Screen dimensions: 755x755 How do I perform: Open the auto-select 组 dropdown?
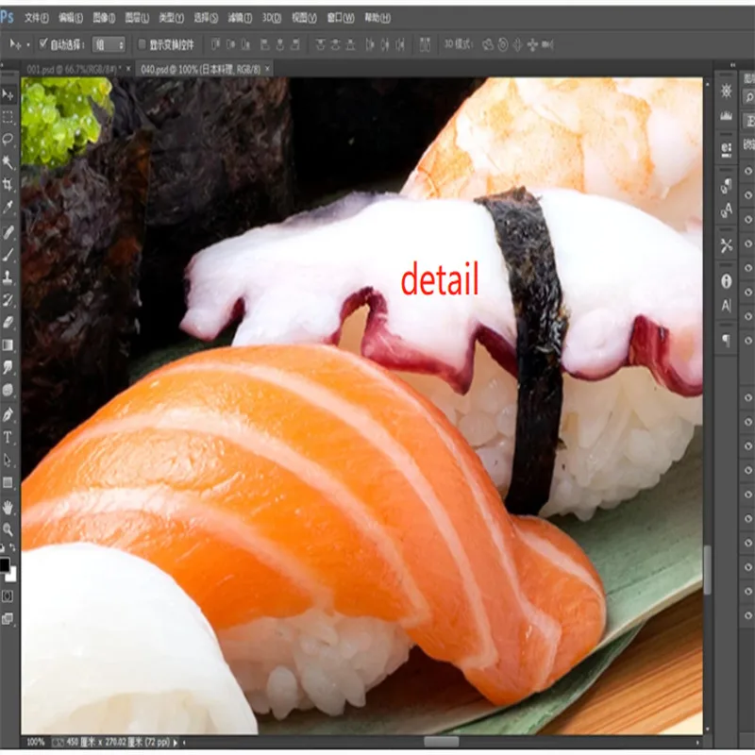pos(109,44)
